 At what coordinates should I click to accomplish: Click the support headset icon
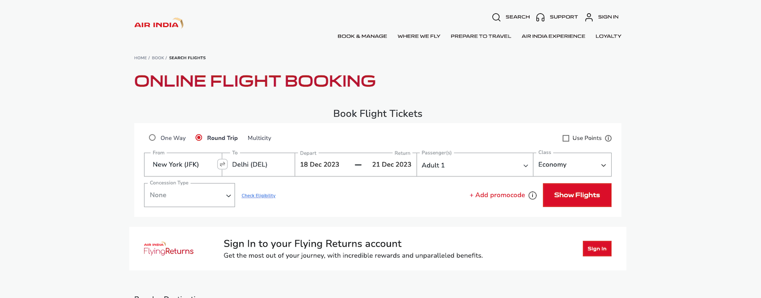540,17
